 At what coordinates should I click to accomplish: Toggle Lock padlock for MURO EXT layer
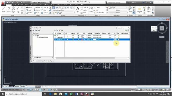coord(78,39)
